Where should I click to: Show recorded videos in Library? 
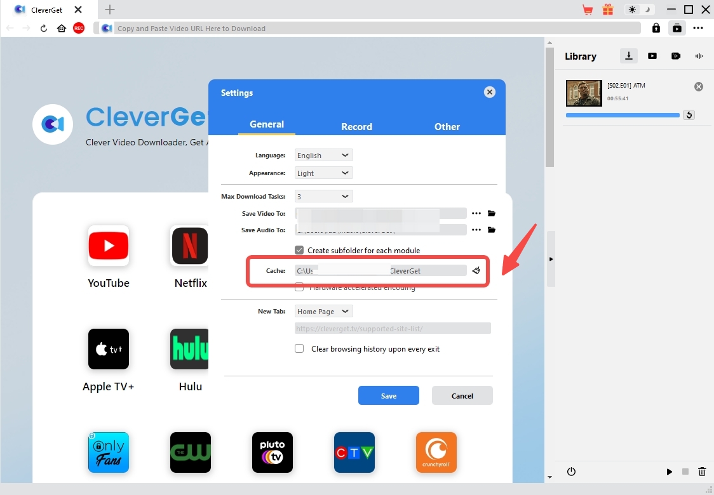point(676,56)
